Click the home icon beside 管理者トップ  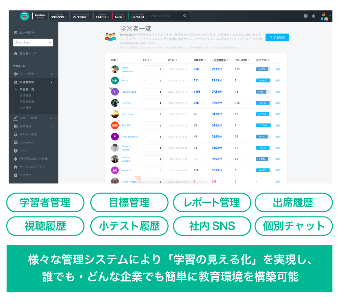(15, 53)
